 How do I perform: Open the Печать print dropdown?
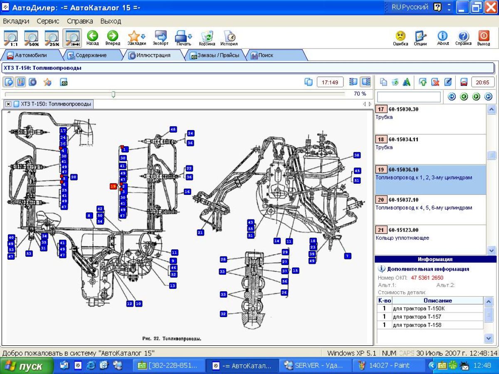coord(183,37)
